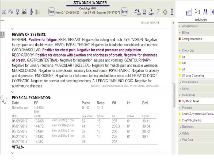Click the curved redo arrow icon

pyautogui.click(x=10, y=12)
